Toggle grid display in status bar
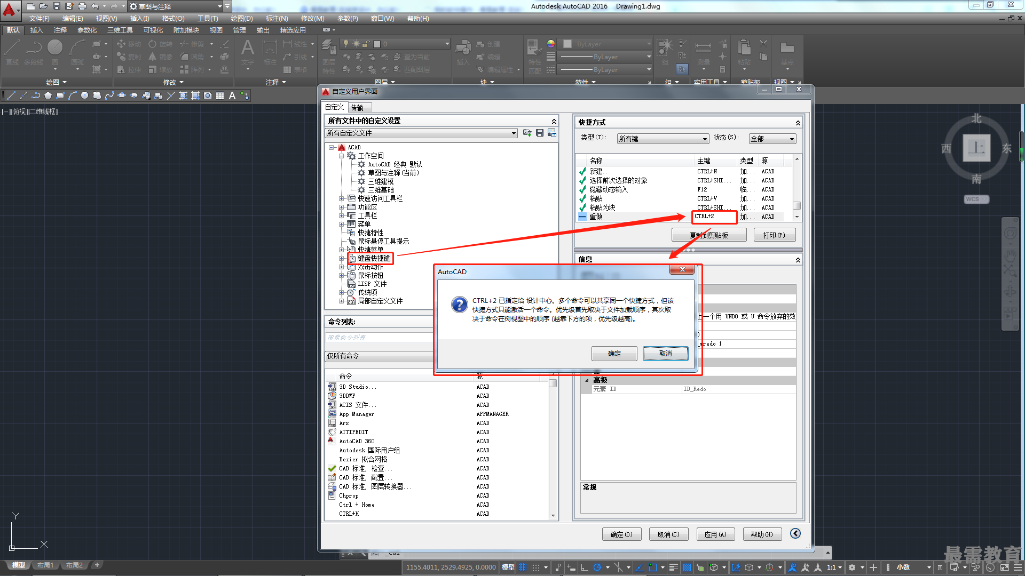The height and width of the screenshot is (576, 1025). [x=523, y=567]
